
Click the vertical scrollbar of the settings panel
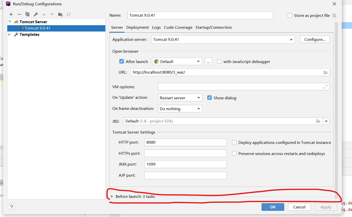[336, 110]
